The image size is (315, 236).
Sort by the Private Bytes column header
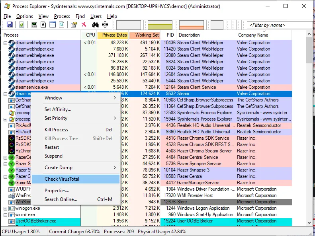coord(113,35)
